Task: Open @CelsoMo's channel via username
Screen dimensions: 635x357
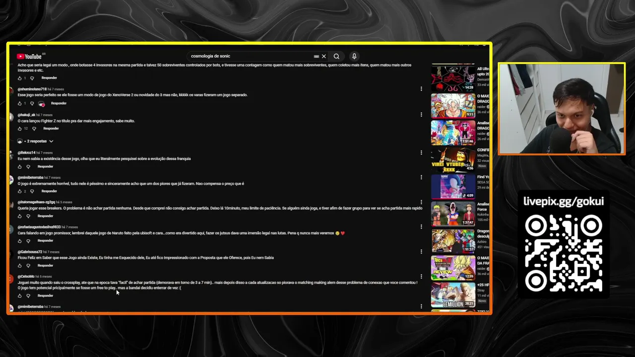Action: tap(26, 277)
